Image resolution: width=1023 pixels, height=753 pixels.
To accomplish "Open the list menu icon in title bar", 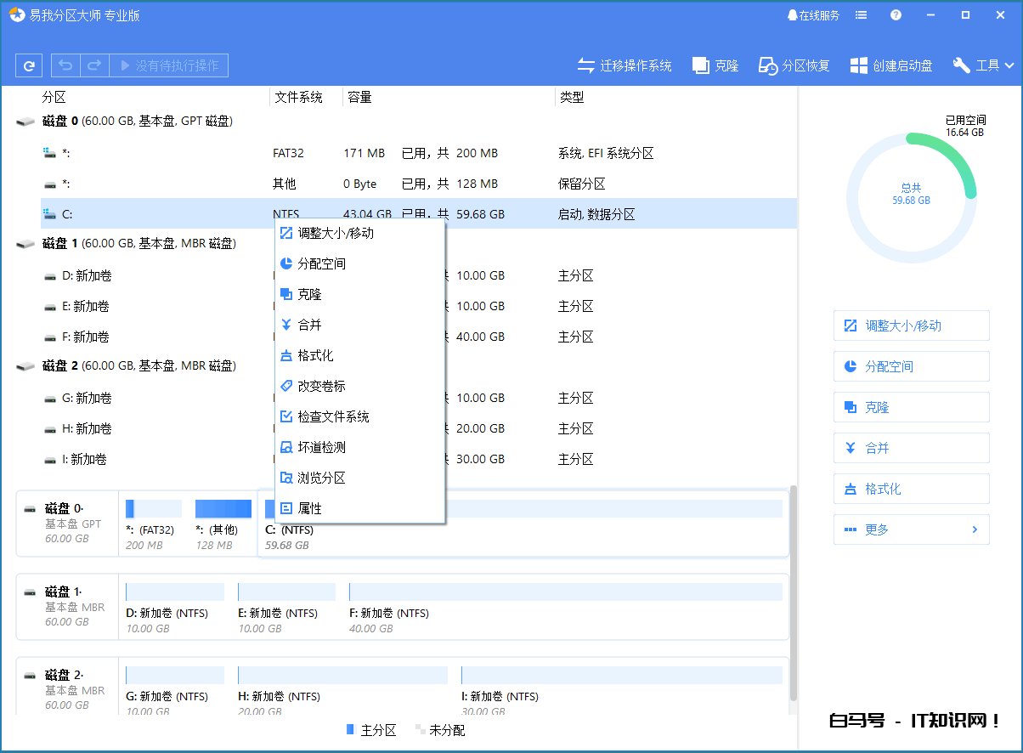I will 862,15.
